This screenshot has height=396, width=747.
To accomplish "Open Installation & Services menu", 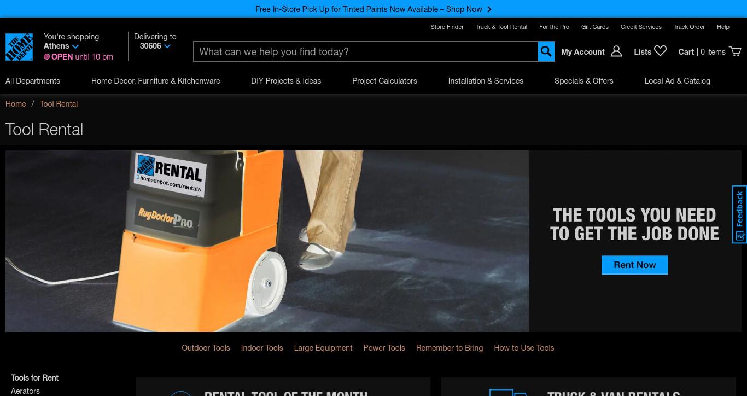I will pyautogui.click(x=486, y=81).
